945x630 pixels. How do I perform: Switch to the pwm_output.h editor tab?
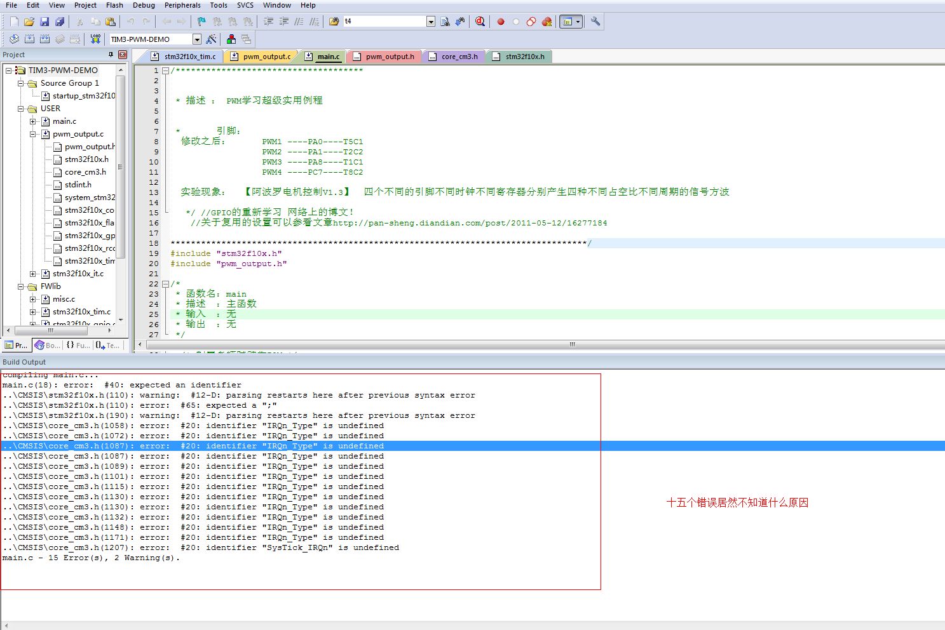tap(384, 57)
